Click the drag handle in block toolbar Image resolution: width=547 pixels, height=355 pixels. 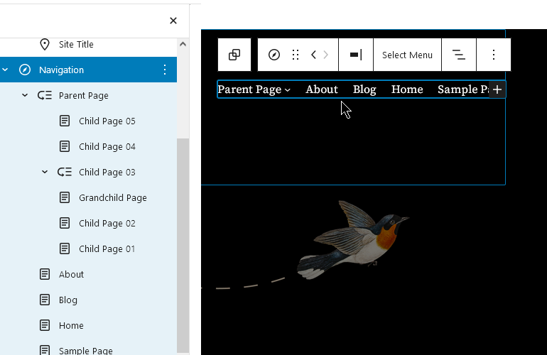click(296, 55)
